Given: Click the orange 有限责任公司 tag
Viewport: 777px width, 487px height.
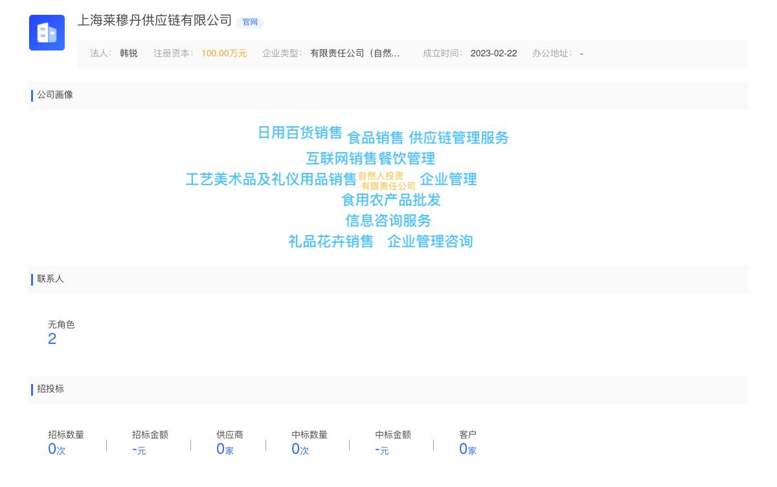Looking at the screenshot, I should (x=388, y=187).
